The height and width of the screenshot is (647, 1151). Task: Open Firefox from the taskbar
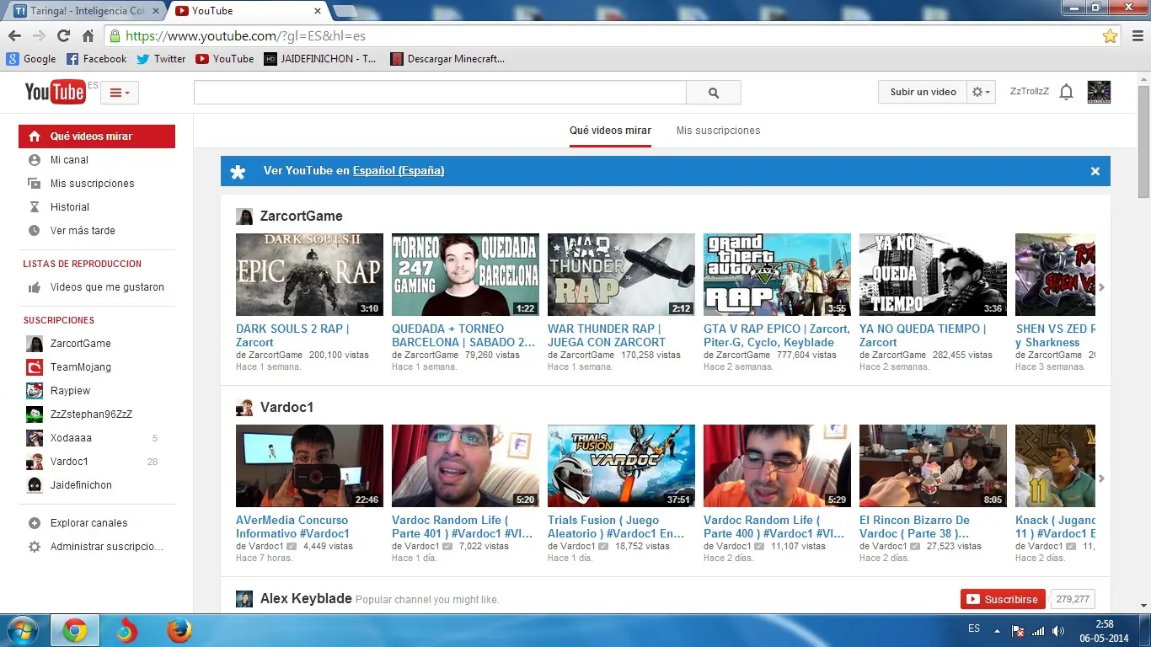[179, 630]
